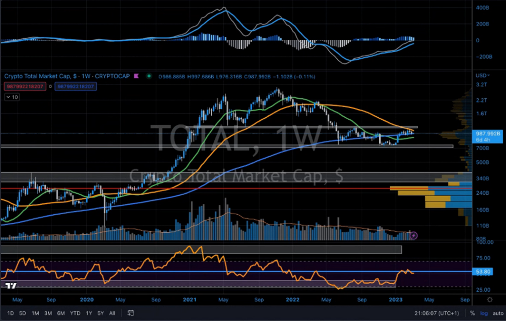This screenshot has width=506, height=321.
Task: Open the USD currency dropdown
Action: [x=483, y=75]
